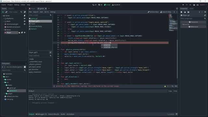This screenshot has height=117, width=208.
Task: Instance a child scene with link icon
Action: coord(6,12)
